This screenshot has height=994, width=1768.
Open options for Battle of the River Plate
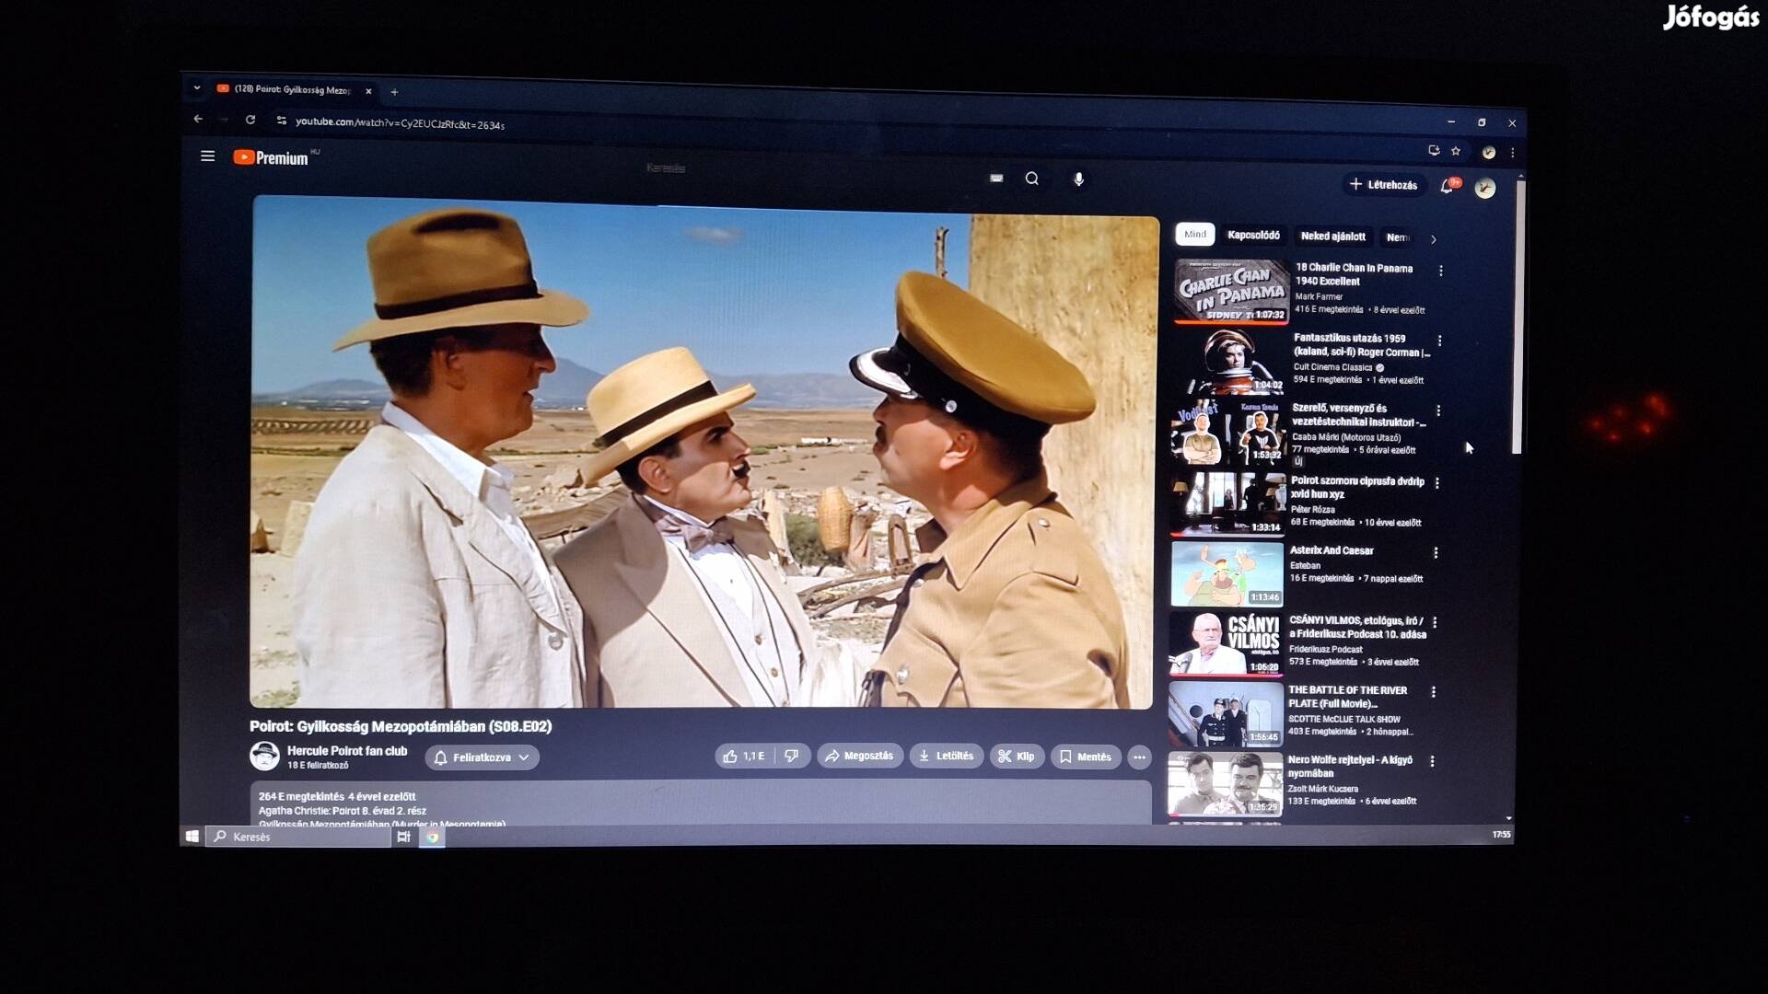pos(1434,692)
